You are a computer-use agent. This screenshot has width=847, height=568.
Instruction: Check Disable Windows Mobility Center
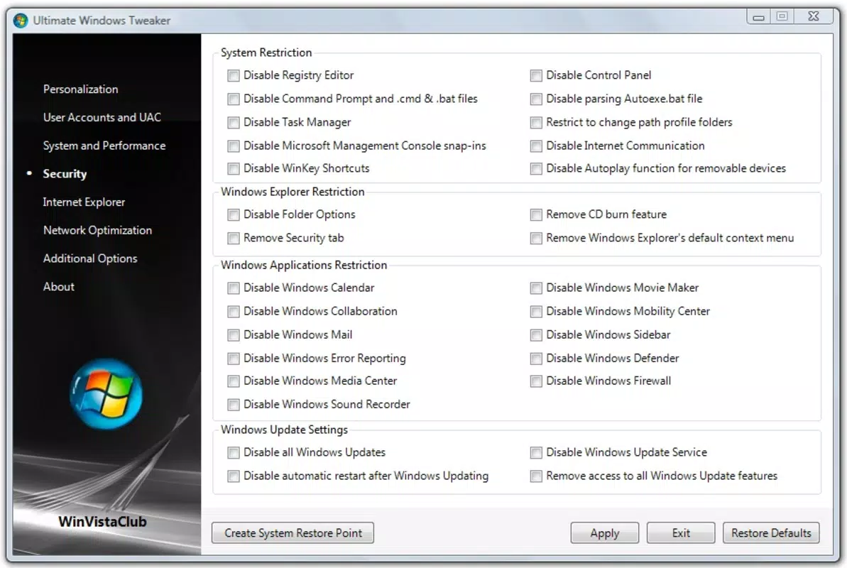536,312
